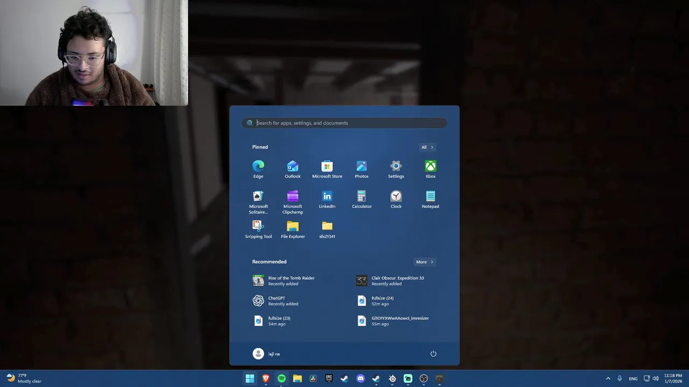Screen dimensions: 689x387
Task: Open the Calculator app
Action: (362, 199)
